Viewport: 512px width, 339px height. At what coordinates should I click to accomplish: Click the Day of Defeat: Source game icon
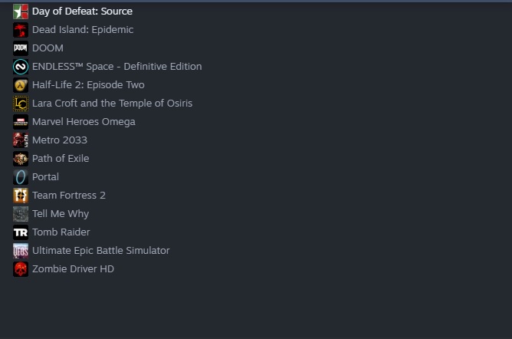(x=21, y=12)
